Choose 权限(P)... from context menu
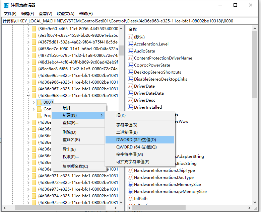 click(x=70, y=156)
